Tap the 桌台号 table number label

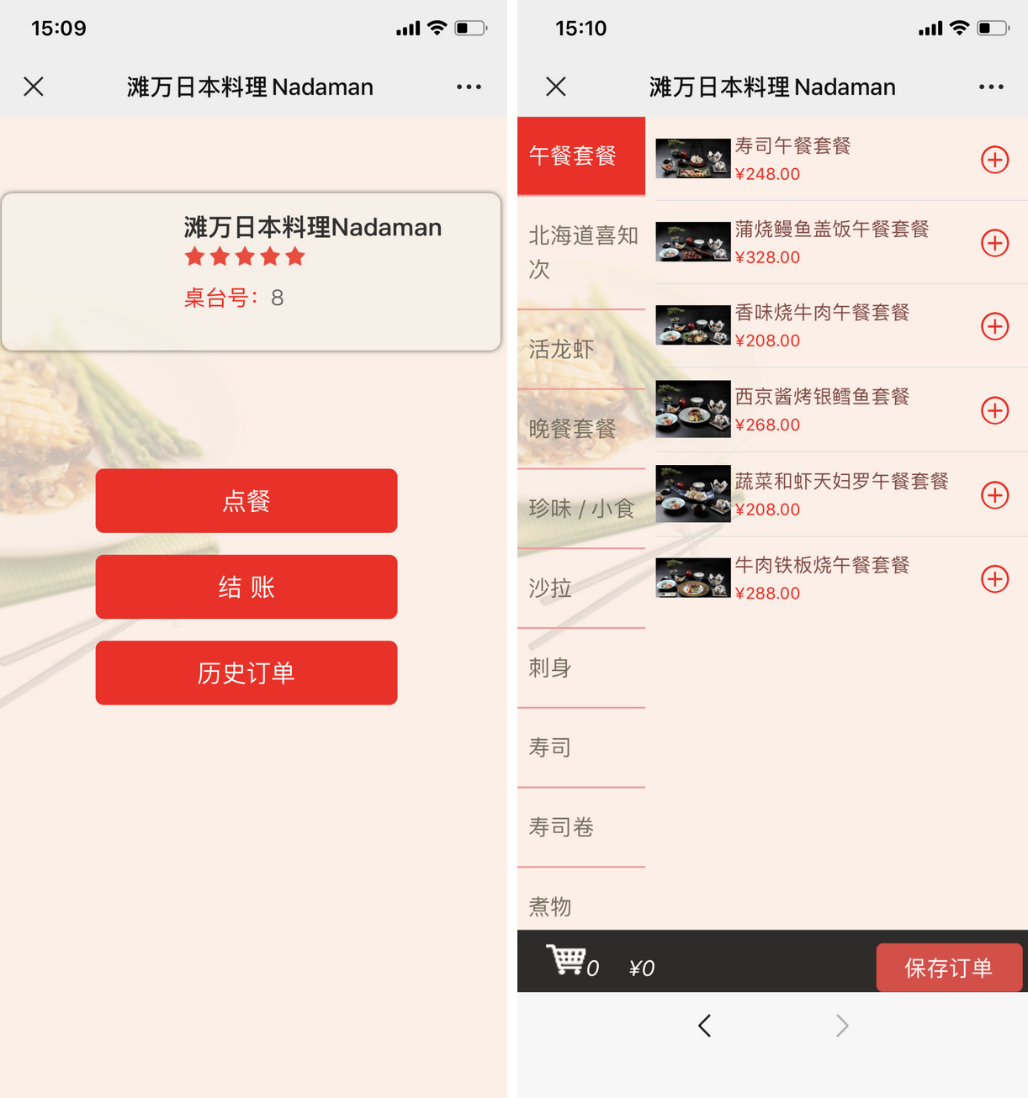[x=220, y=298]
